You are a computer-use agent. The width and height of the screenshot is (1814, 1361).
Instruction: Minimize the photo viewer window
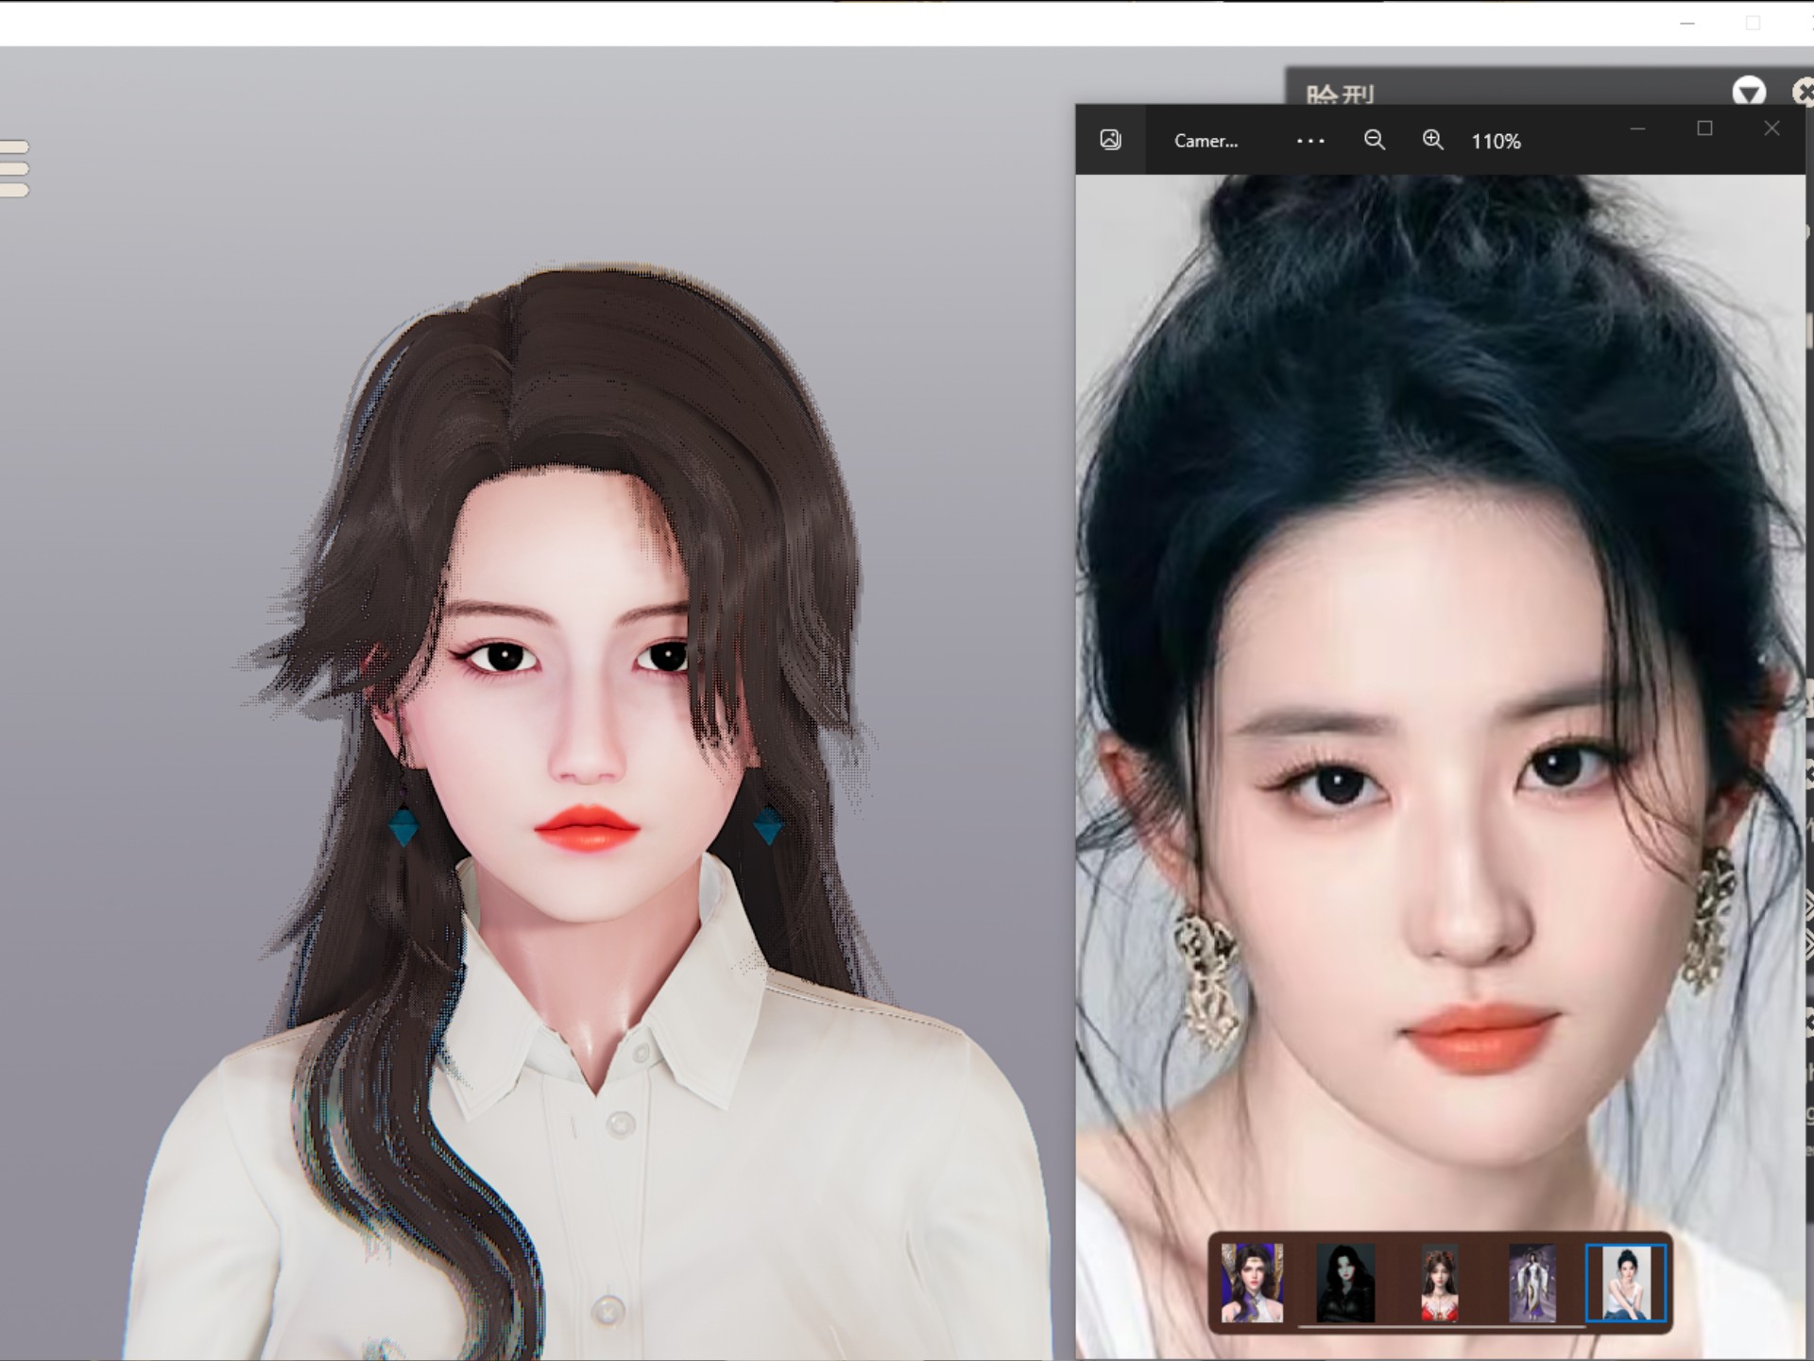[1638, 129]
